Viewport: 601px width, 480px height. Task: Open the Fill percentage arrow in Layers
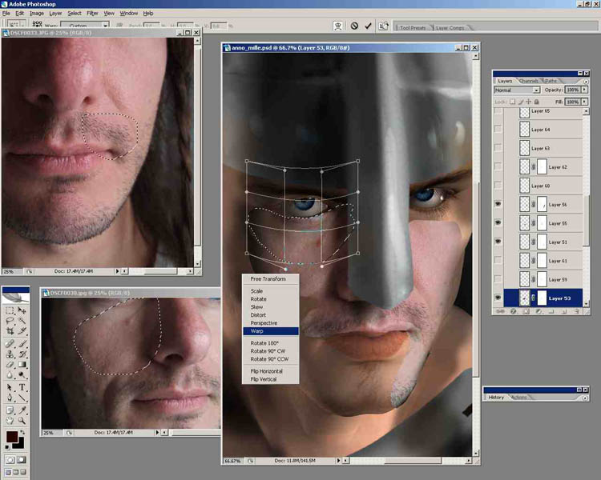coord(584,102)
